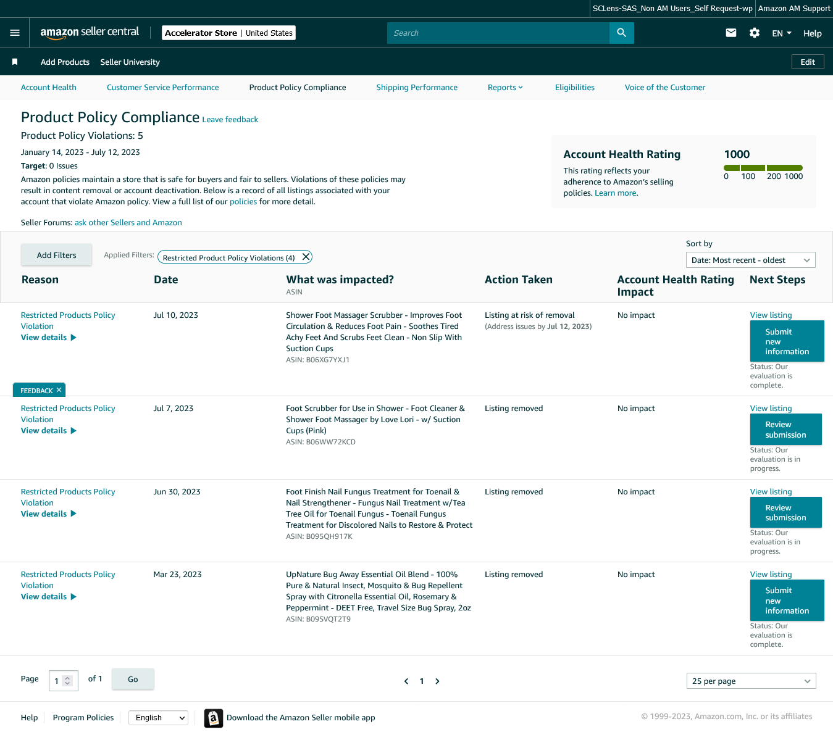Screen dimensions: 833x753
Task: Open the English footer language dropdown
Action: (159, 717)
